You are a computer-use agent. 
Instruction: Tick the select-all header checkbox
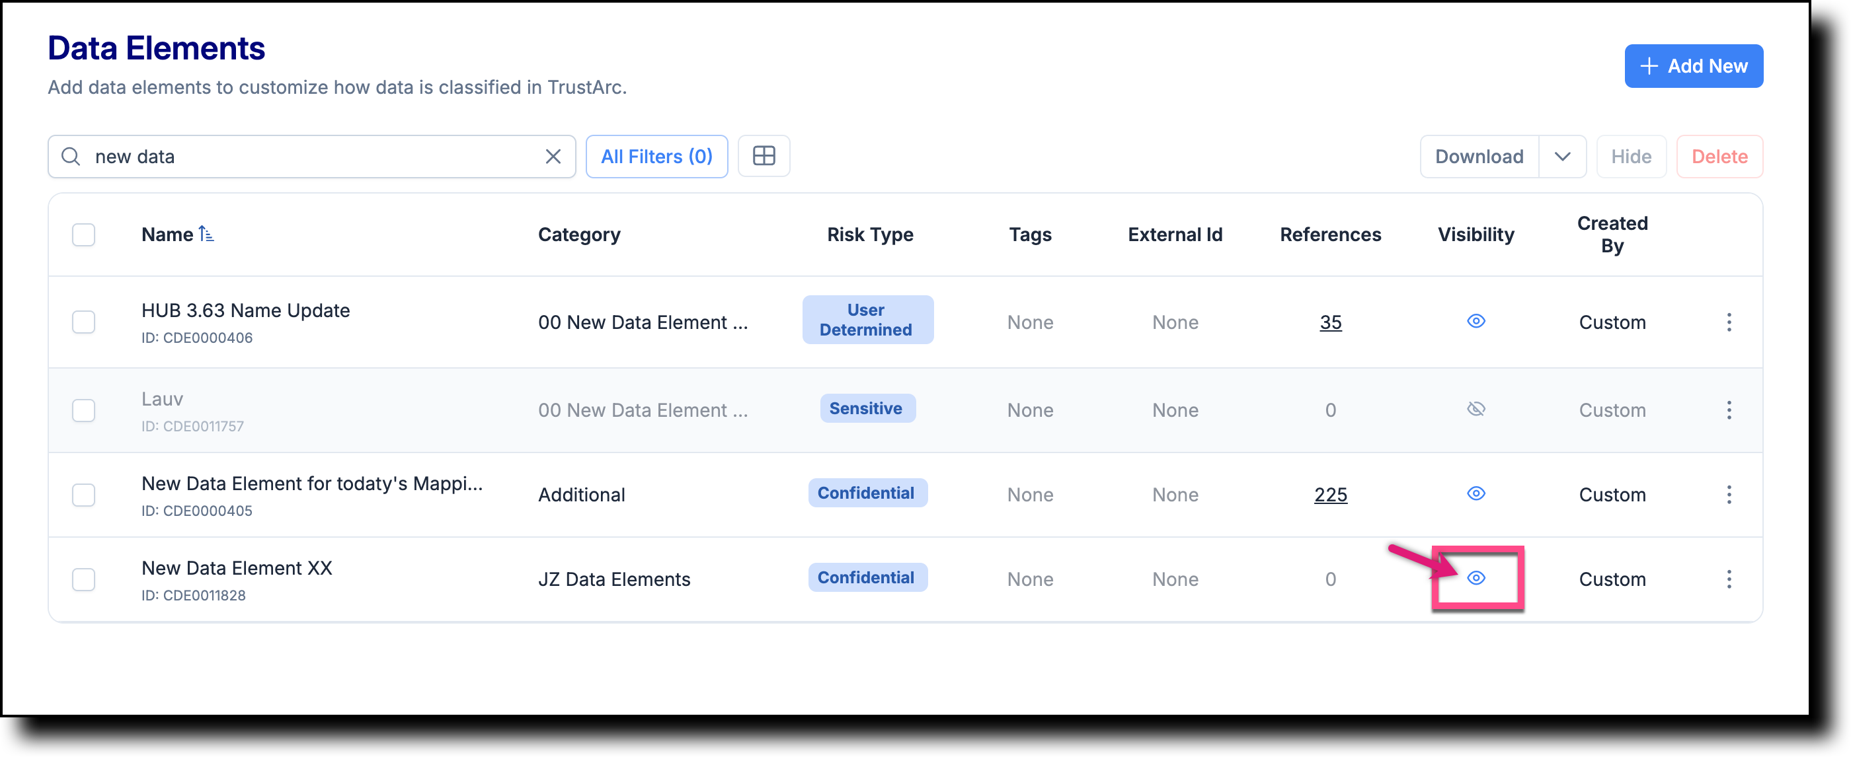pos(83,234)
